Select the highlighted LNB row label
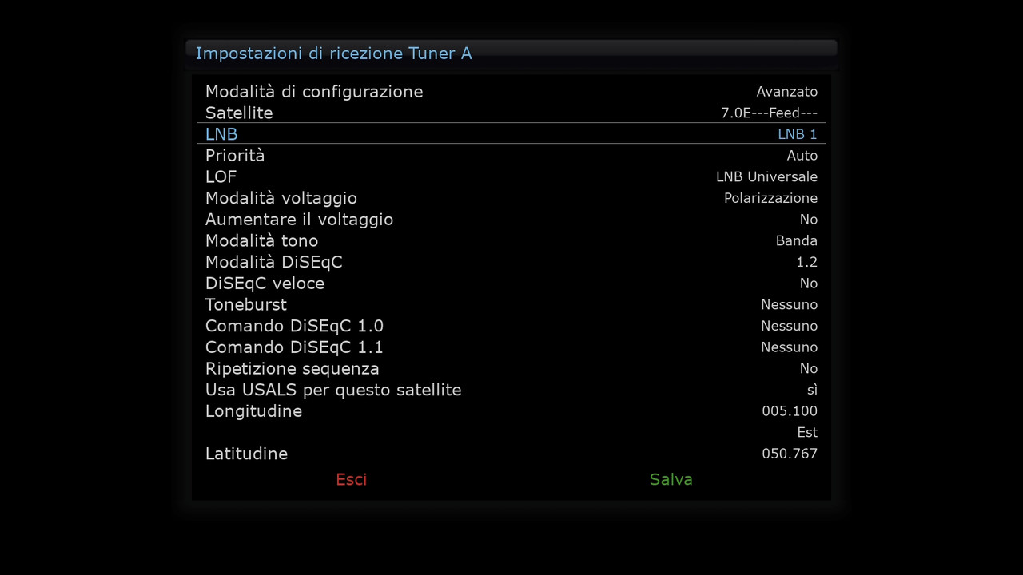This screenshot has height=575, width=1023. click(221, 134)
